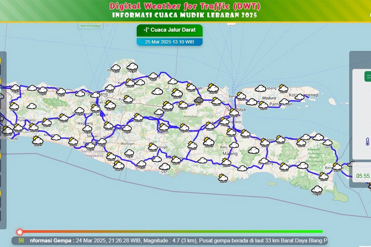This screenshot has width=371, height=247.
Task: Click the weather icon beside the Sidoarjo label
Action: click(x=224, y=122)
